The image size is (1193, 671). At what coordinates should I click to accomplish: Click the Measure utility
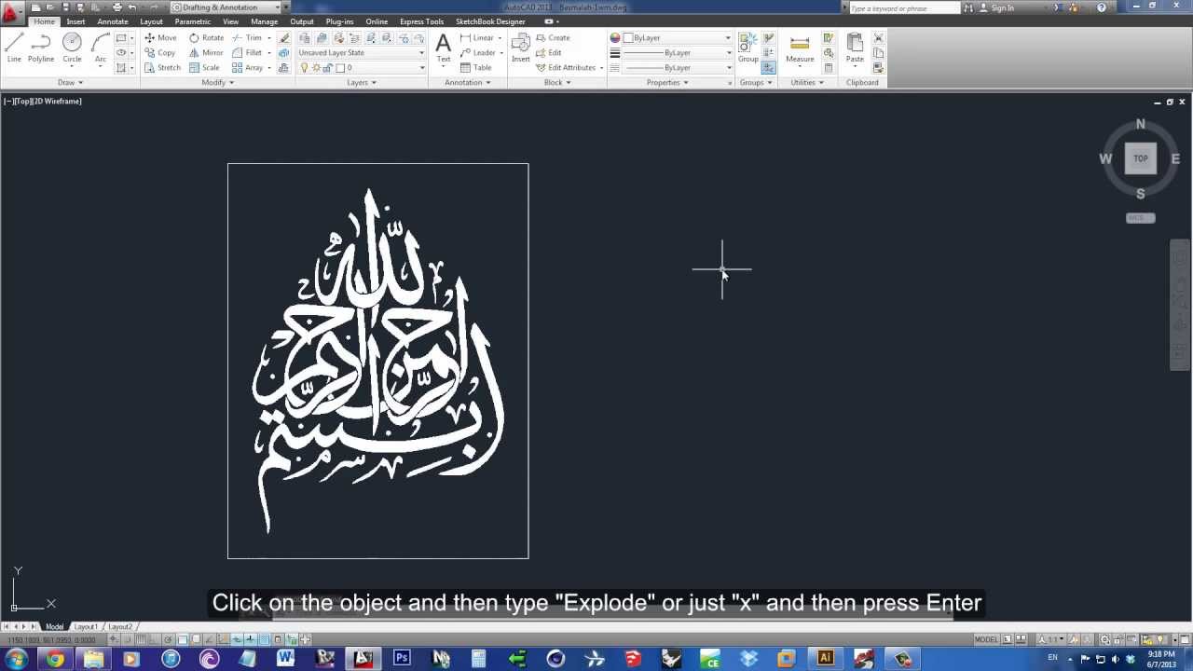800,48
